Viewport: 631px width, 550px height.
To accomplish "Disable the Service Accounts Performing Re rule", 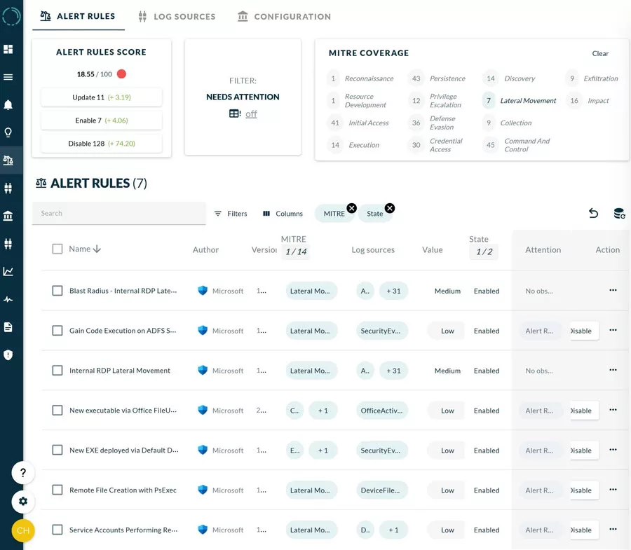I will [583, 530].
